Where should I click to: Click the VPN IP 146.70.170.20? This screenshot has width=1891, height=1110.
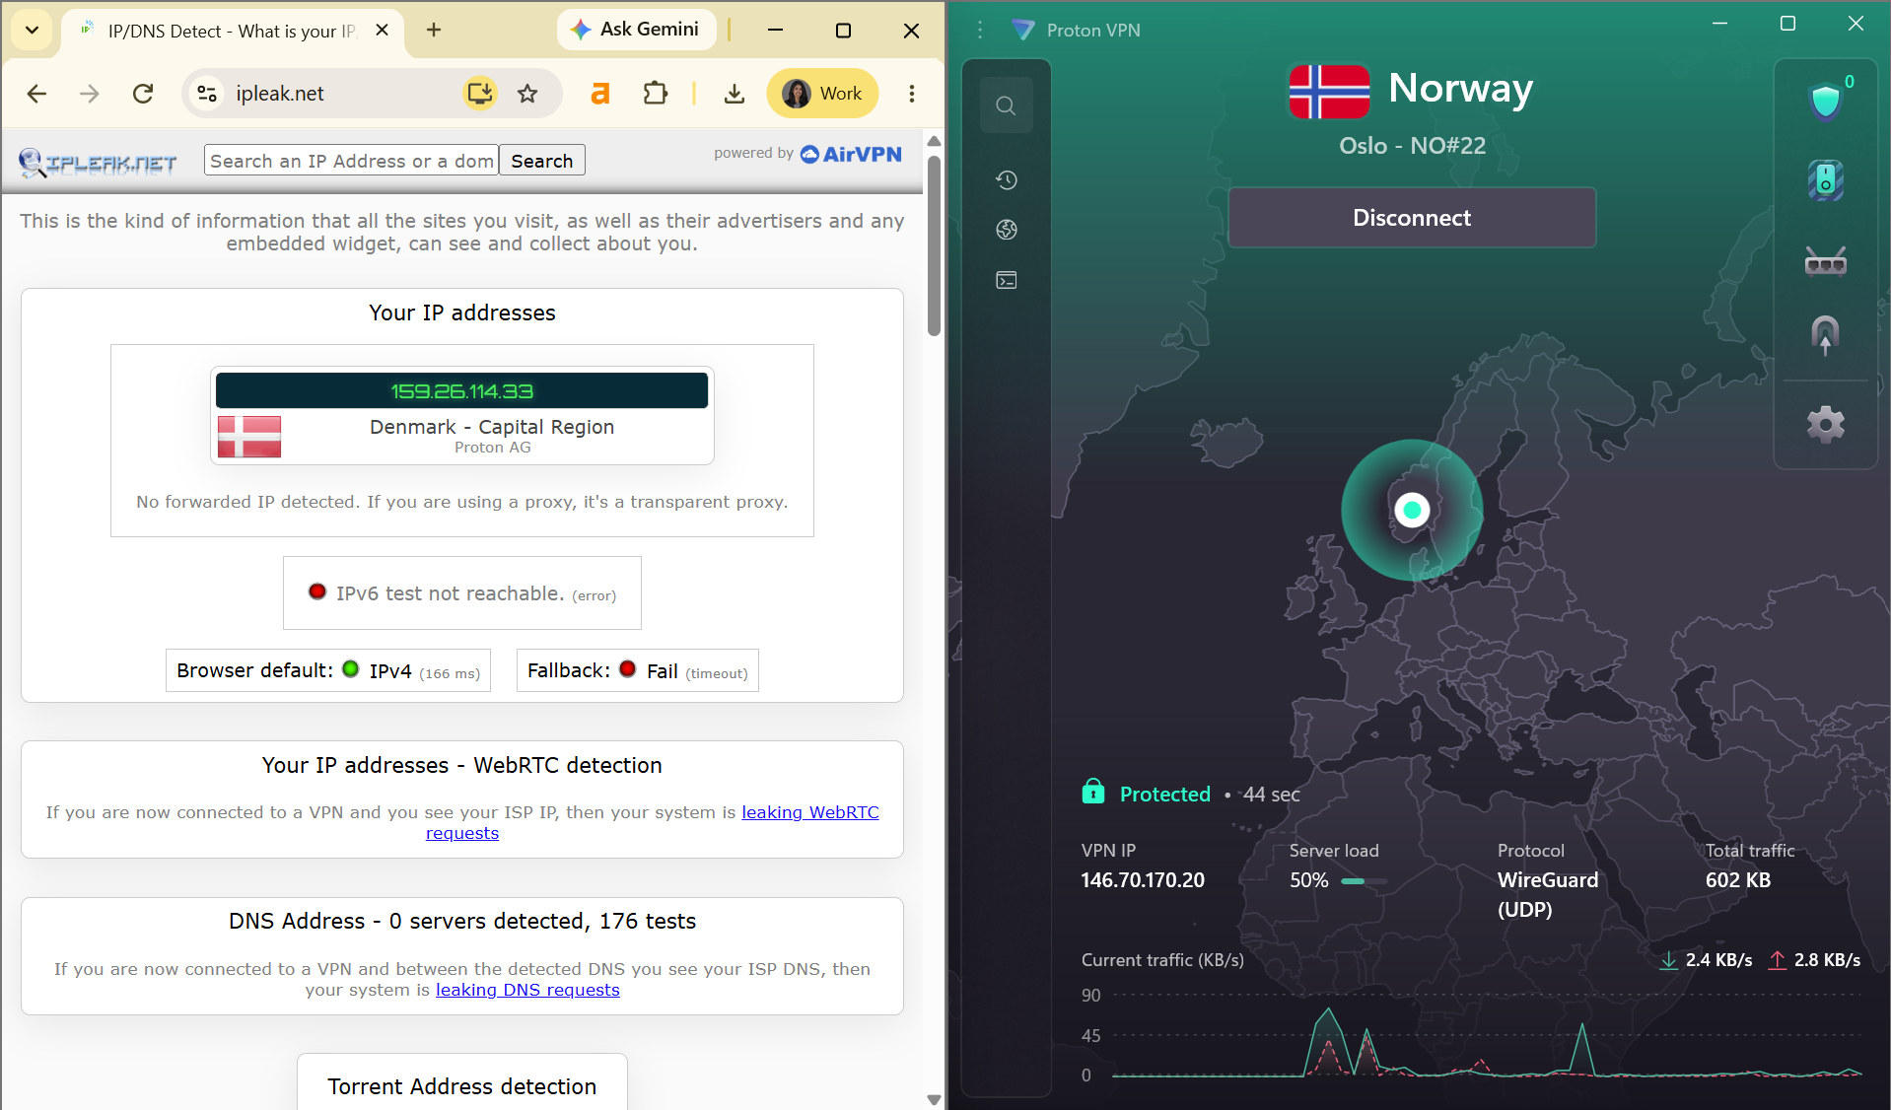click(1143, 880)
